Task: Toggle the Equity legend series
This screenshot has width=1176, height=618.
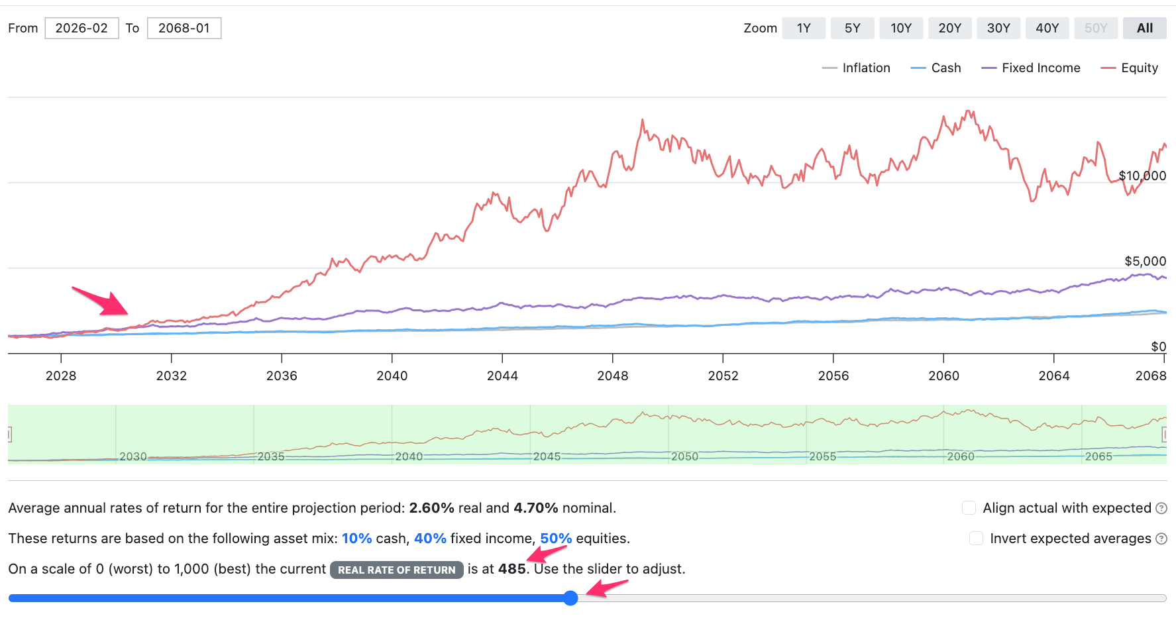Action: (x=1130, y=68)
